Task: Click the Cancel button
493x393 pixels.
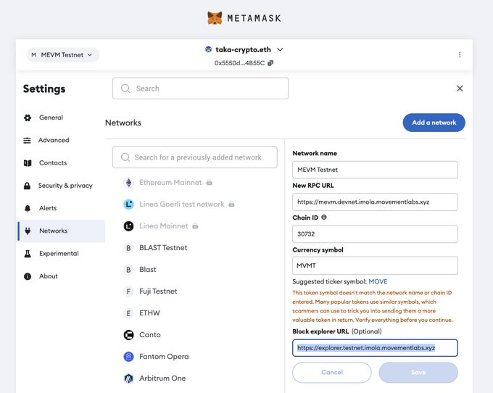Action: click(x=332, y=372)
